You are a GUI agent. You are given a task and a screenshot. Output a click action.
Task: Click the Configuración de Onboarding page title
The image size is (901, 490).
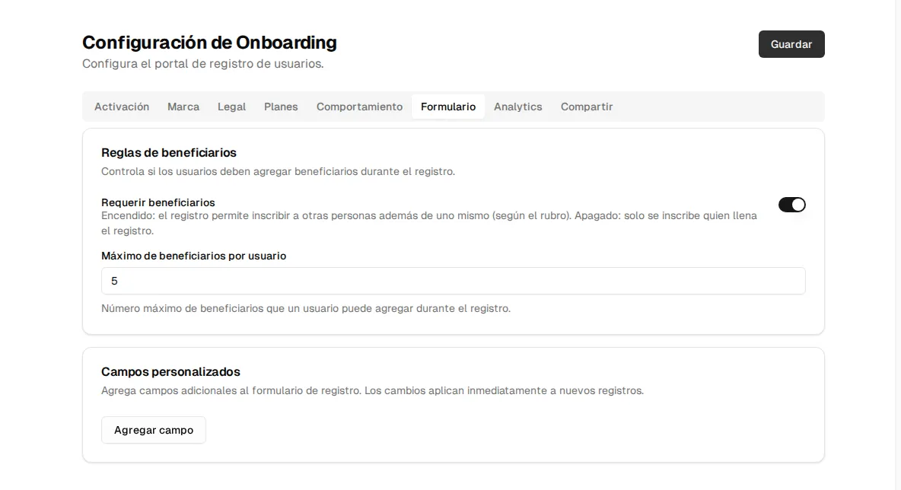210,43
